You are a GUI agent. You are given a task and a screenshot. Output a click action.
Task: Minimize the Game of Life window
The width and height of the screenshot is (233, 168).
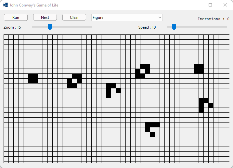coord(195,5)
